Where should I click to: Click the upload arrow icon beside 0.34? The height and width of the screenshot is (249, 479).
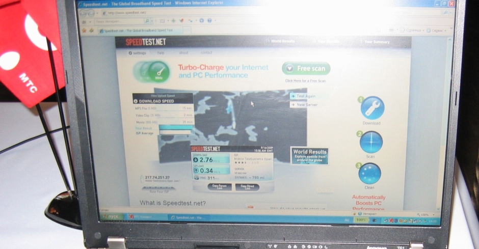196,171
